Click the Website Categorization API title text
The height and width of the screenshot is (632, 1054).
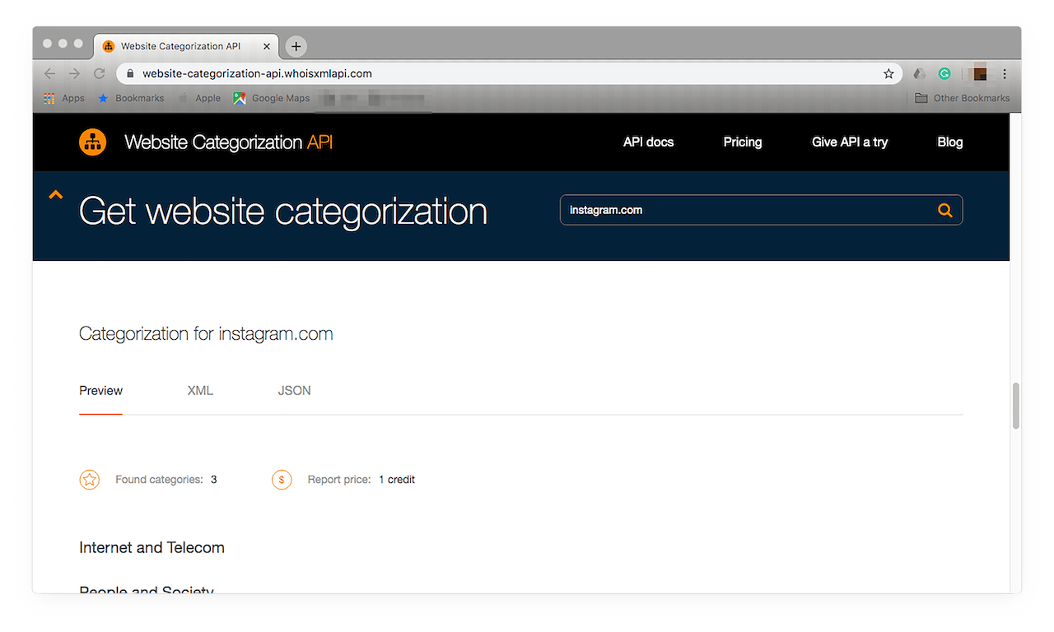229,142
